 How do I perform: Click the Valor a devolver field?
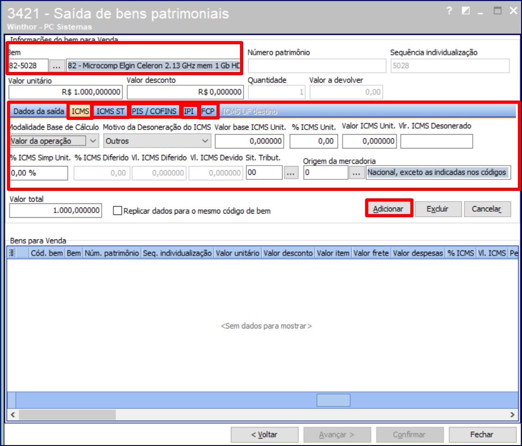pyautogui.click(x=346, y=92)
